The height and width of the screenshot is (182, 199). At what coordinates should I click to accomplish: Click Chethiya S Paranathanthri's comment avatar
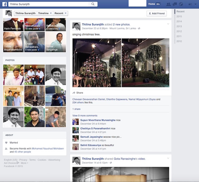click(75, 130)
